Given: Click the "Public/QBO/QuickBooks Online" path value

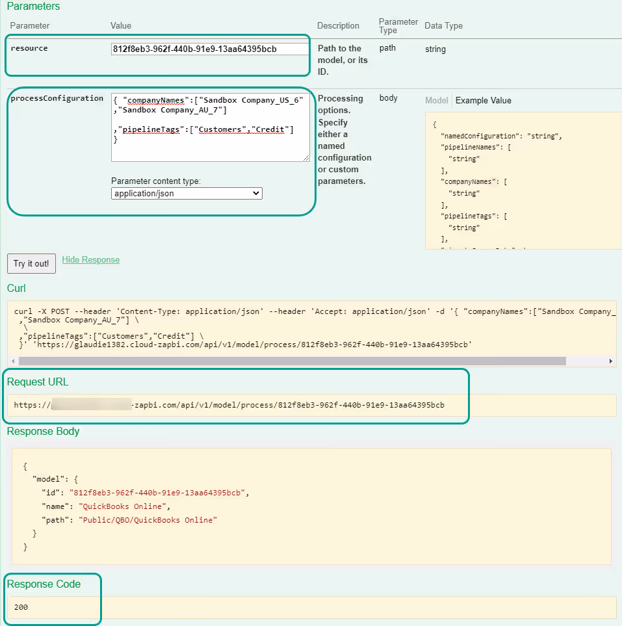Looking at the screenshot, I should [x=148, y=519].
